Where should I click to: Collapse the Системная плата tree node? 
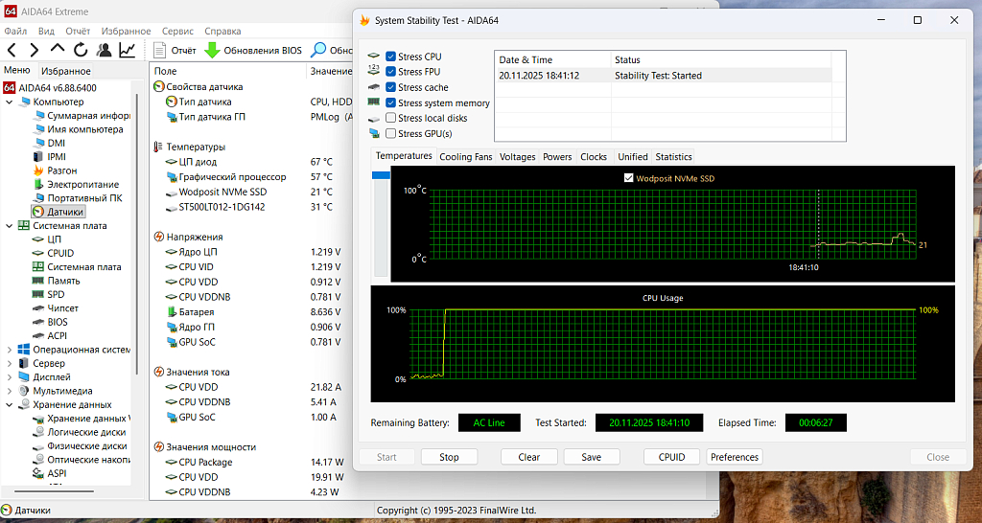point(10,226)
